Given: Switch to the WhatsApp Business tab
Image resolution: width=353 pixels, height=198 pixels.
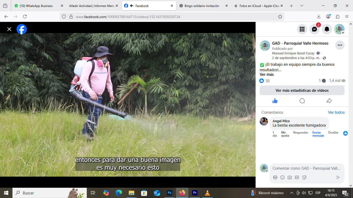Looking at the screenshot, I should (36, 6).
